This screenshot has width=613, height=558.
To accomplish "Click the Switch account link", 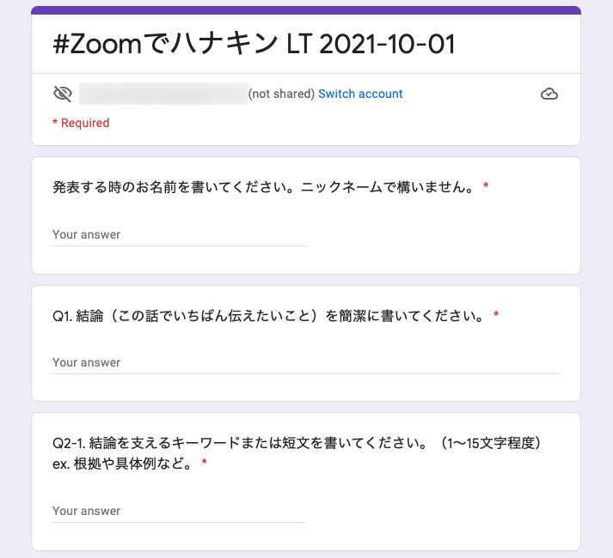I will click(360, 94).
